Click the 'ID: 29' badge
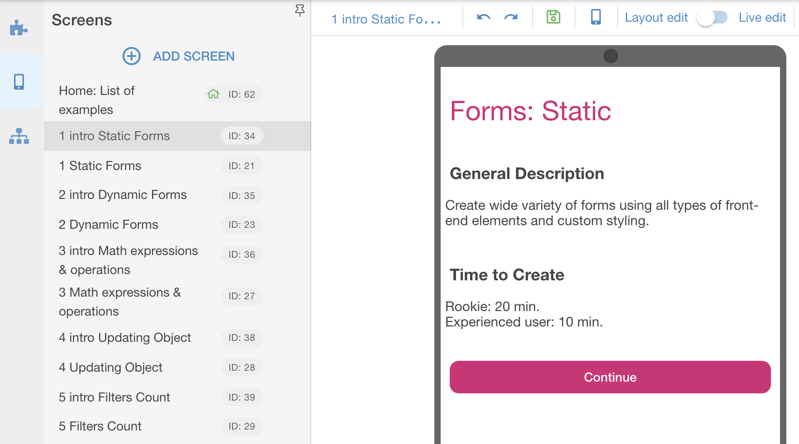The image size is (799, 444). 242,426
